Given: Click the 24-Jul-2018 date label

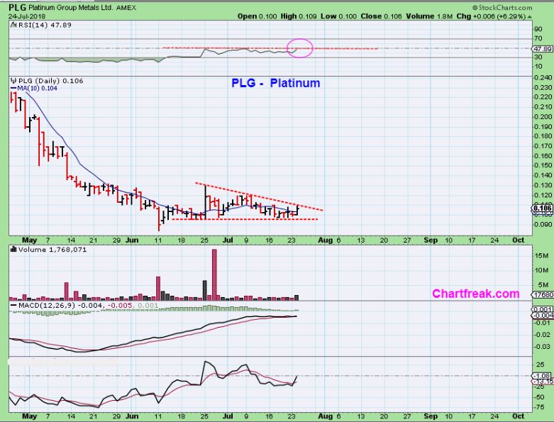Looking at the screenshot, I should point(27,16).
